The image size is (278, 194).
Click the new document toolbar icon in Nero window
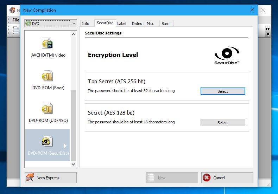[15, 31]
